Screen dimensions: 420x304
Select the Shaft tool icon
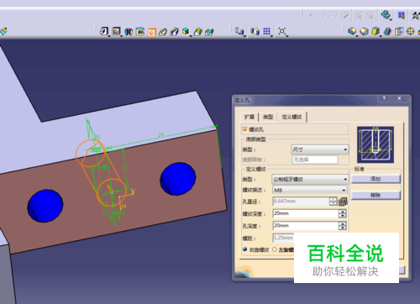[x=129, y=32]
